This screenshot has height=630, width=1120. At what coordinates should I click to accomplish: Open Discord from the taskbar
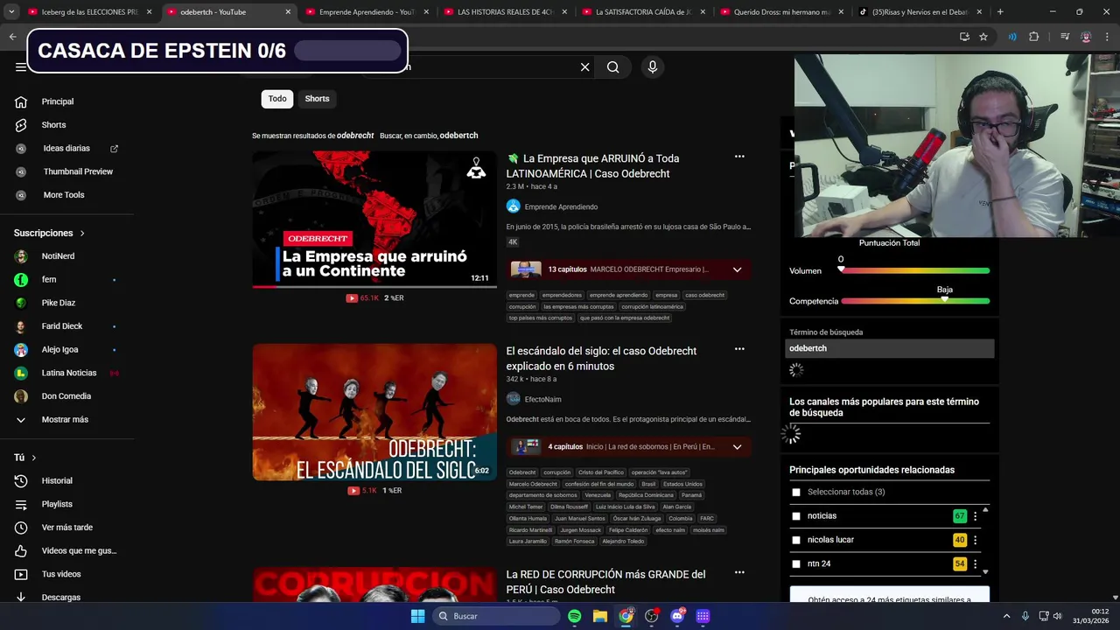coord(677,616)
